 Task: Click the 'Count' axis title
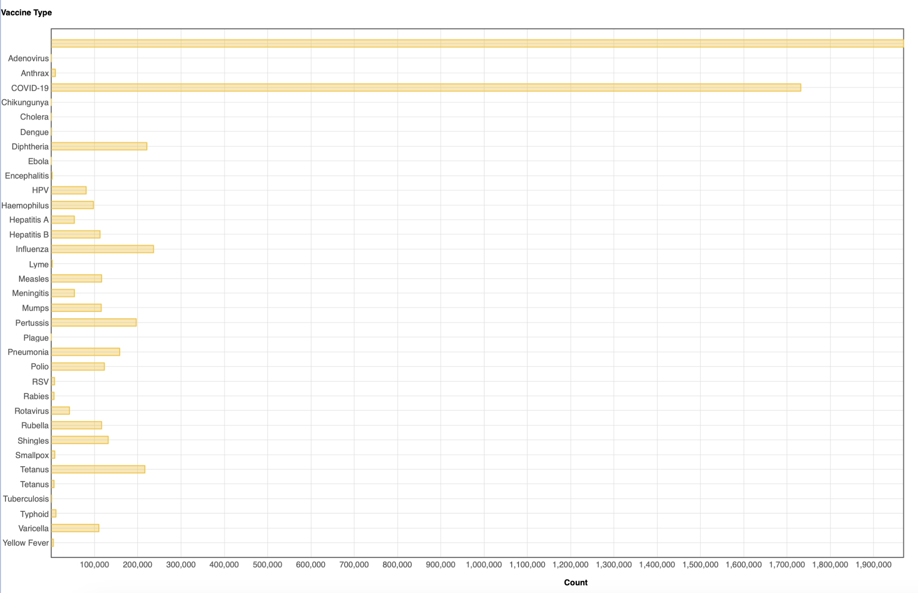click(576, 582)
